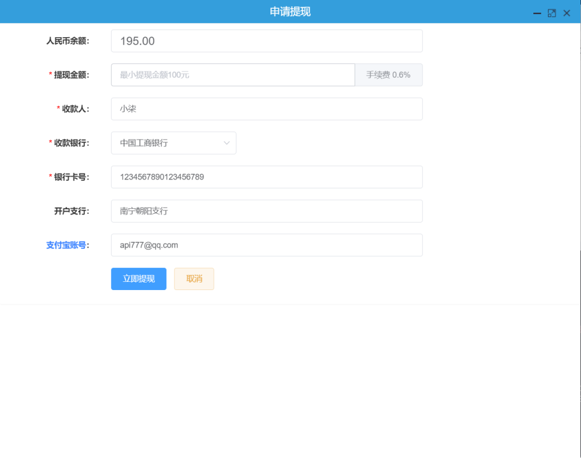Click the 立即提现 submit button

click(139, 279)
